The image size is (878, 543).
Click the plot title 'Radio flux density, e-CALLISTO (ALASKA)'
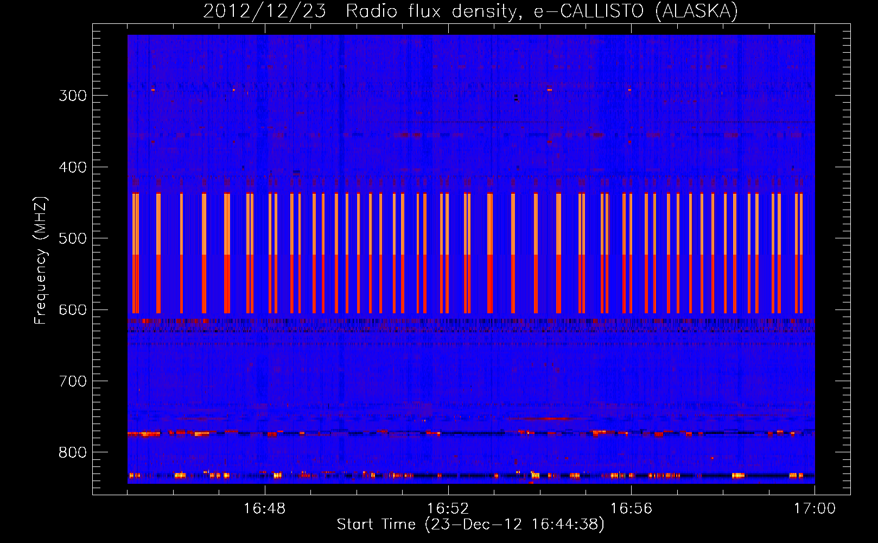click(x=542, y=11)
